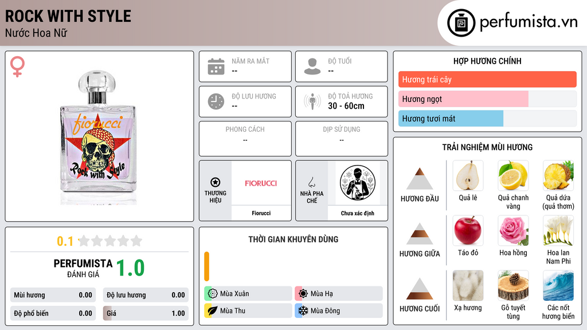Click the Mùa Đông season button
Viewport: 587px width, 330px height.
(x=339, y=311)
